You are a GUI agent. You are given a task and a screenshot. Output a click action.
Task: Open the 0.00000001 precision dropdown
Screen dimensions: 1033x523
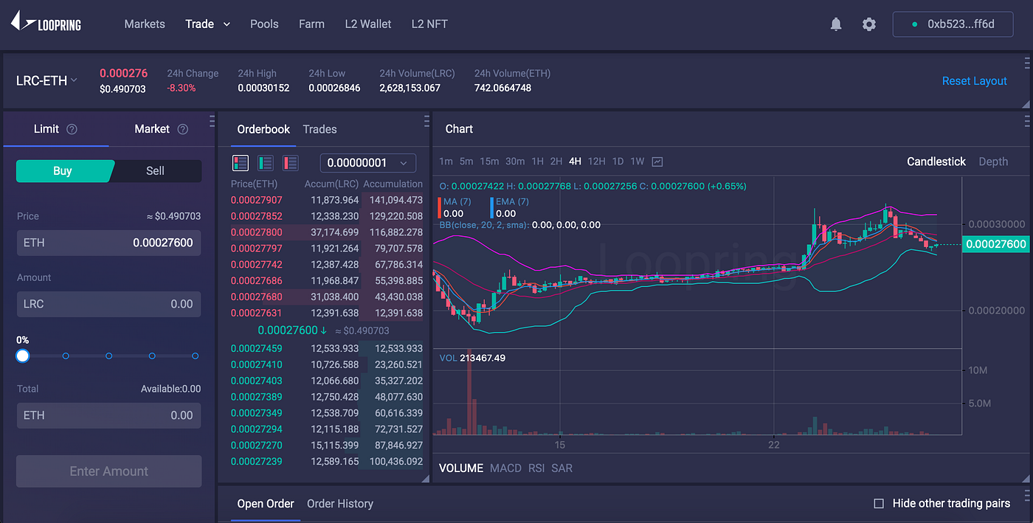(x=367, y=163)
